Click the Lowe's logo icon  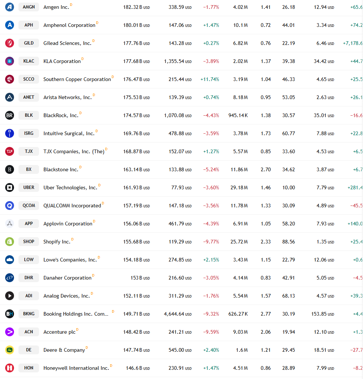(x=10, y=260)
